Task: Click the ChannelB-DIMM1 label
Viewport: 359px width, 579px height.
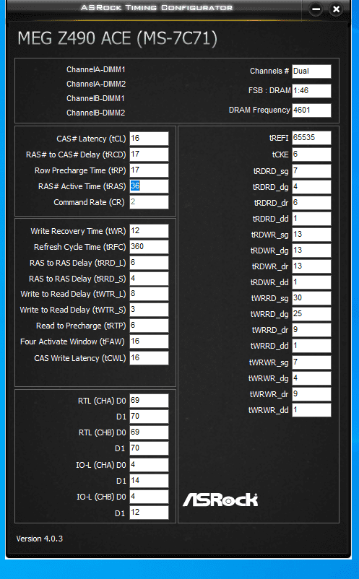Action: (x=95, y=98)
